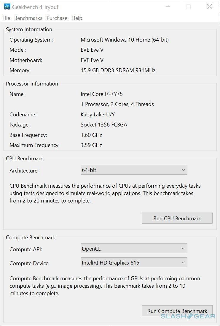Open the Help menu
The width and height of the screenshot is (220, 326).
coord(77,18)
